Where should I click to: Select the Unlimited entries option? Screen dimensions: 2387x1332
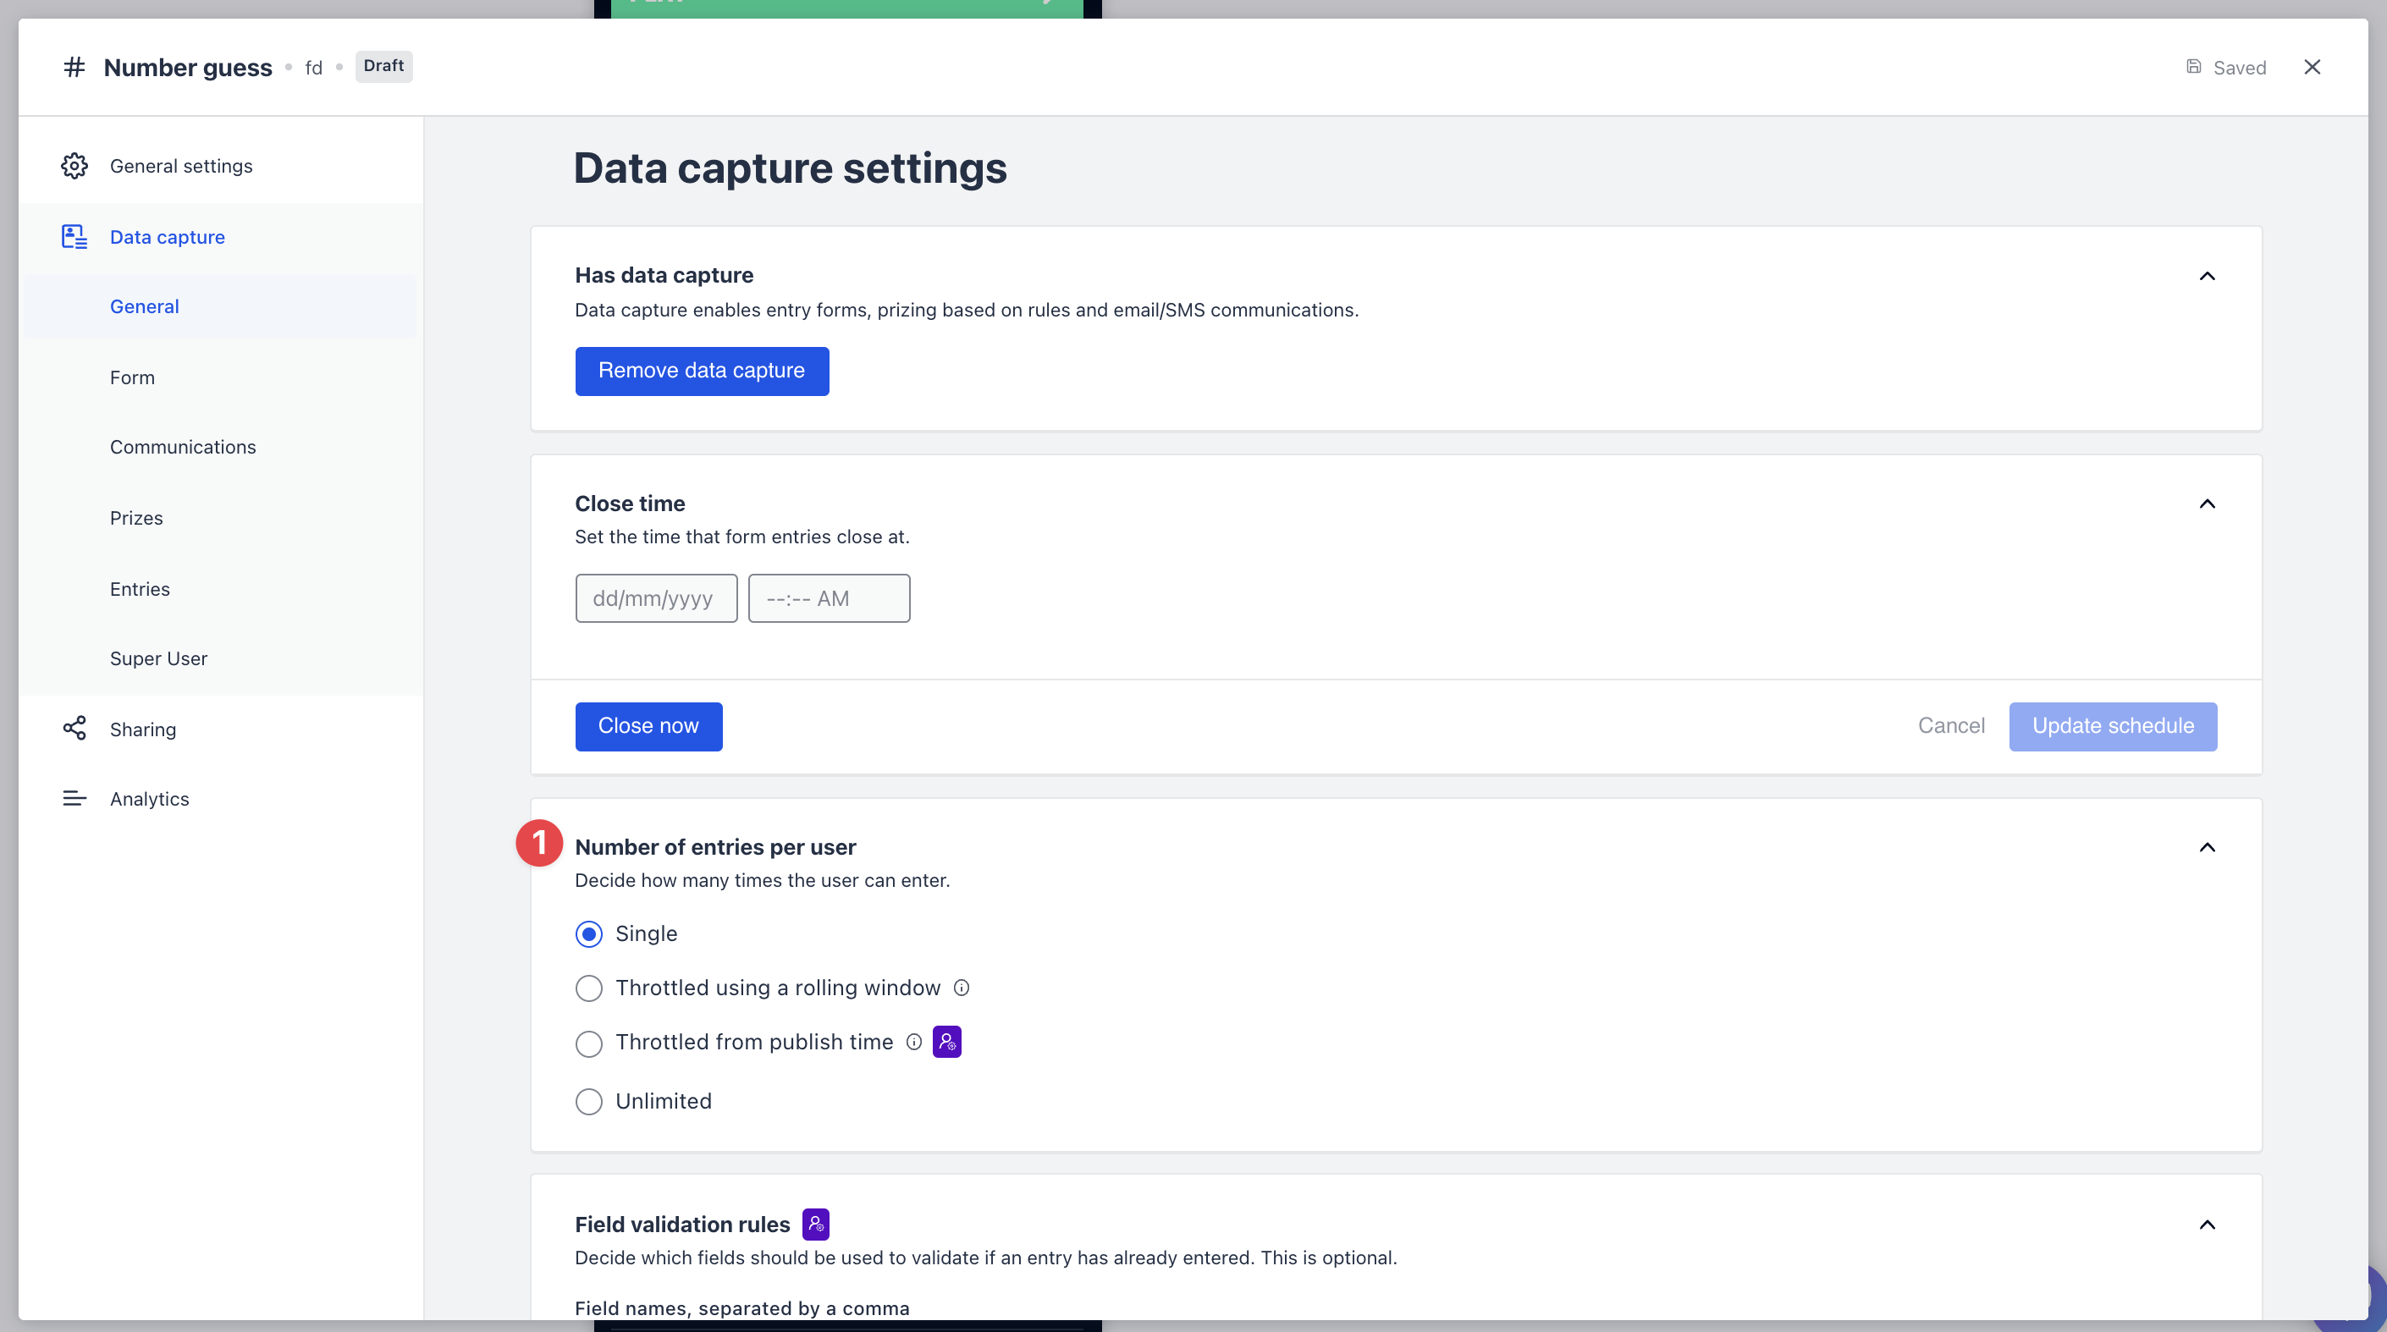coord(588,1101)
